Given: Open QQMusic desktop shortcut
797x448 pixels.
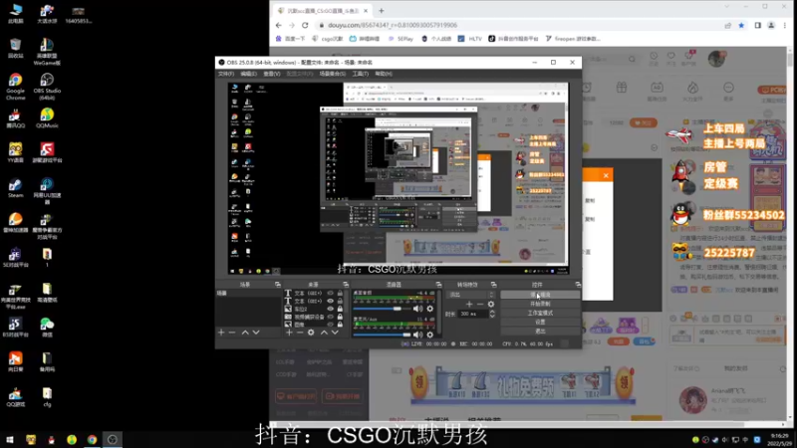Looking at the screenshot, I should [x=47, y=117].
